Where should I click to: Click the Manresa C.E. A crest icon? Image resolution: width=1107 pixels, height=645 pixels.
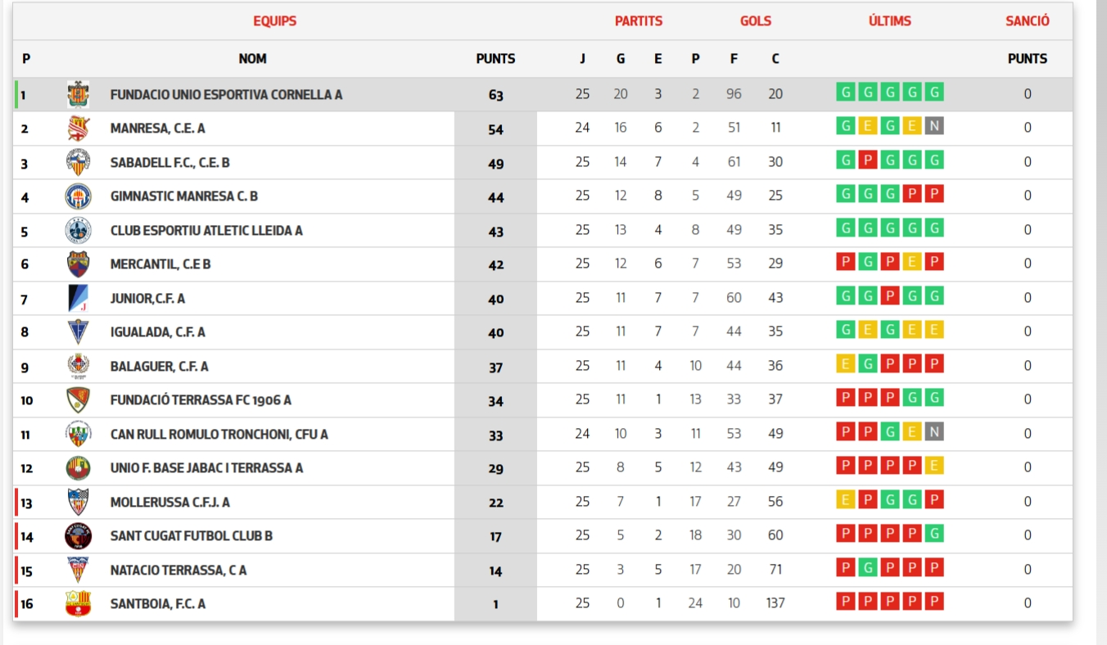[x=78, y=129]
